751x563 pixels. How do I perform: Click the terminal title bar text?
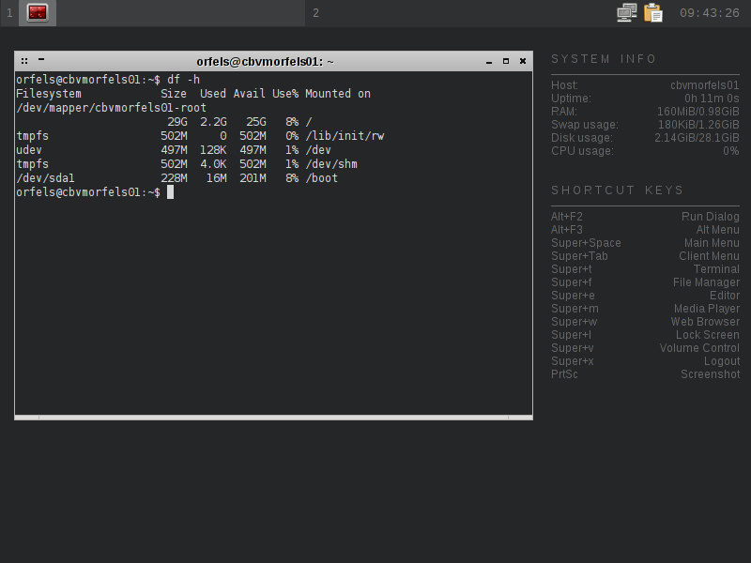(265, 61)
